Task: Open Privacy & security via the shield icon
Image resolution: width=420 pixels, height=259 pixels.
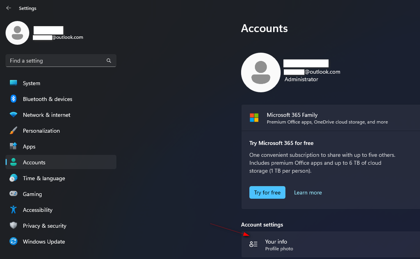Action: [13, 226]
